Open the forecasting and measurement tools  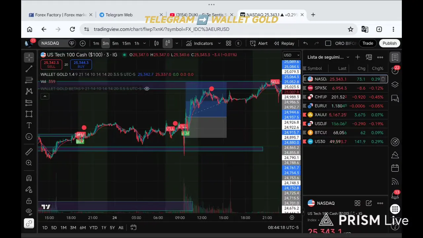click(x=29, y=102)
